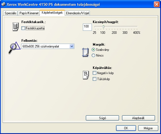The height and width of the screenshot is (134, 161).
Task: Click the Alapbeáll. defaults button
Action: coord(139,118)
